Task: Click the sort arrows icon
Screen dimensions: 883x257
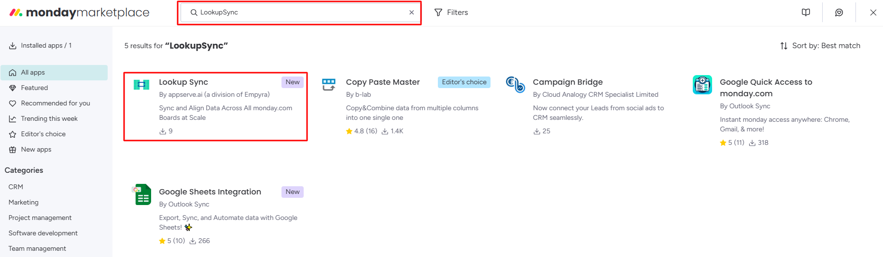Action: (784, 46)
